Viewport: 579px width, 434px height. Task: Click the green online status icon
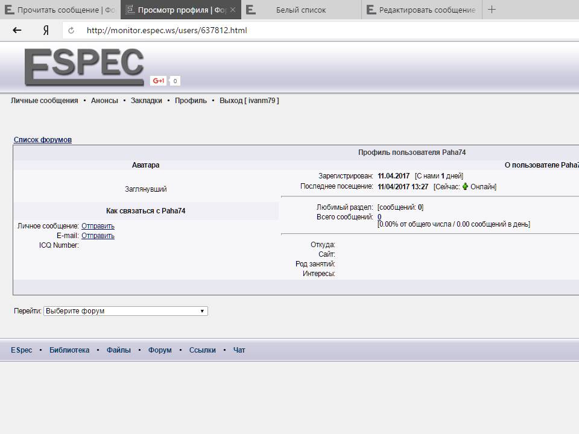point(465,187)
